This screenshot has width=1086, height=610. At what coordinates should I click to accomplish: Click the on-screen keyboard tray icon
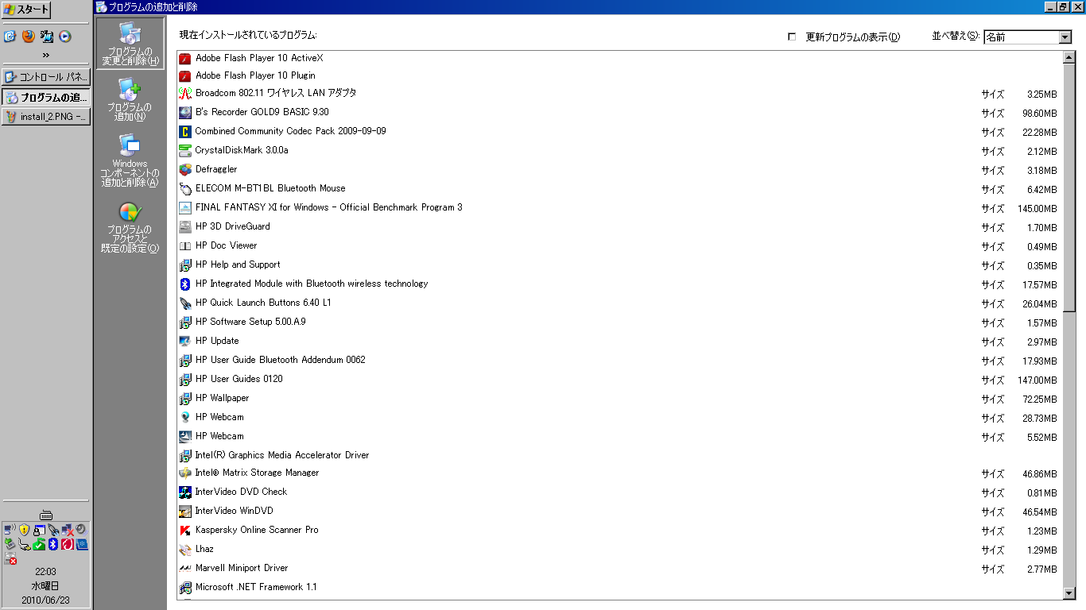[x=45, y=514]
